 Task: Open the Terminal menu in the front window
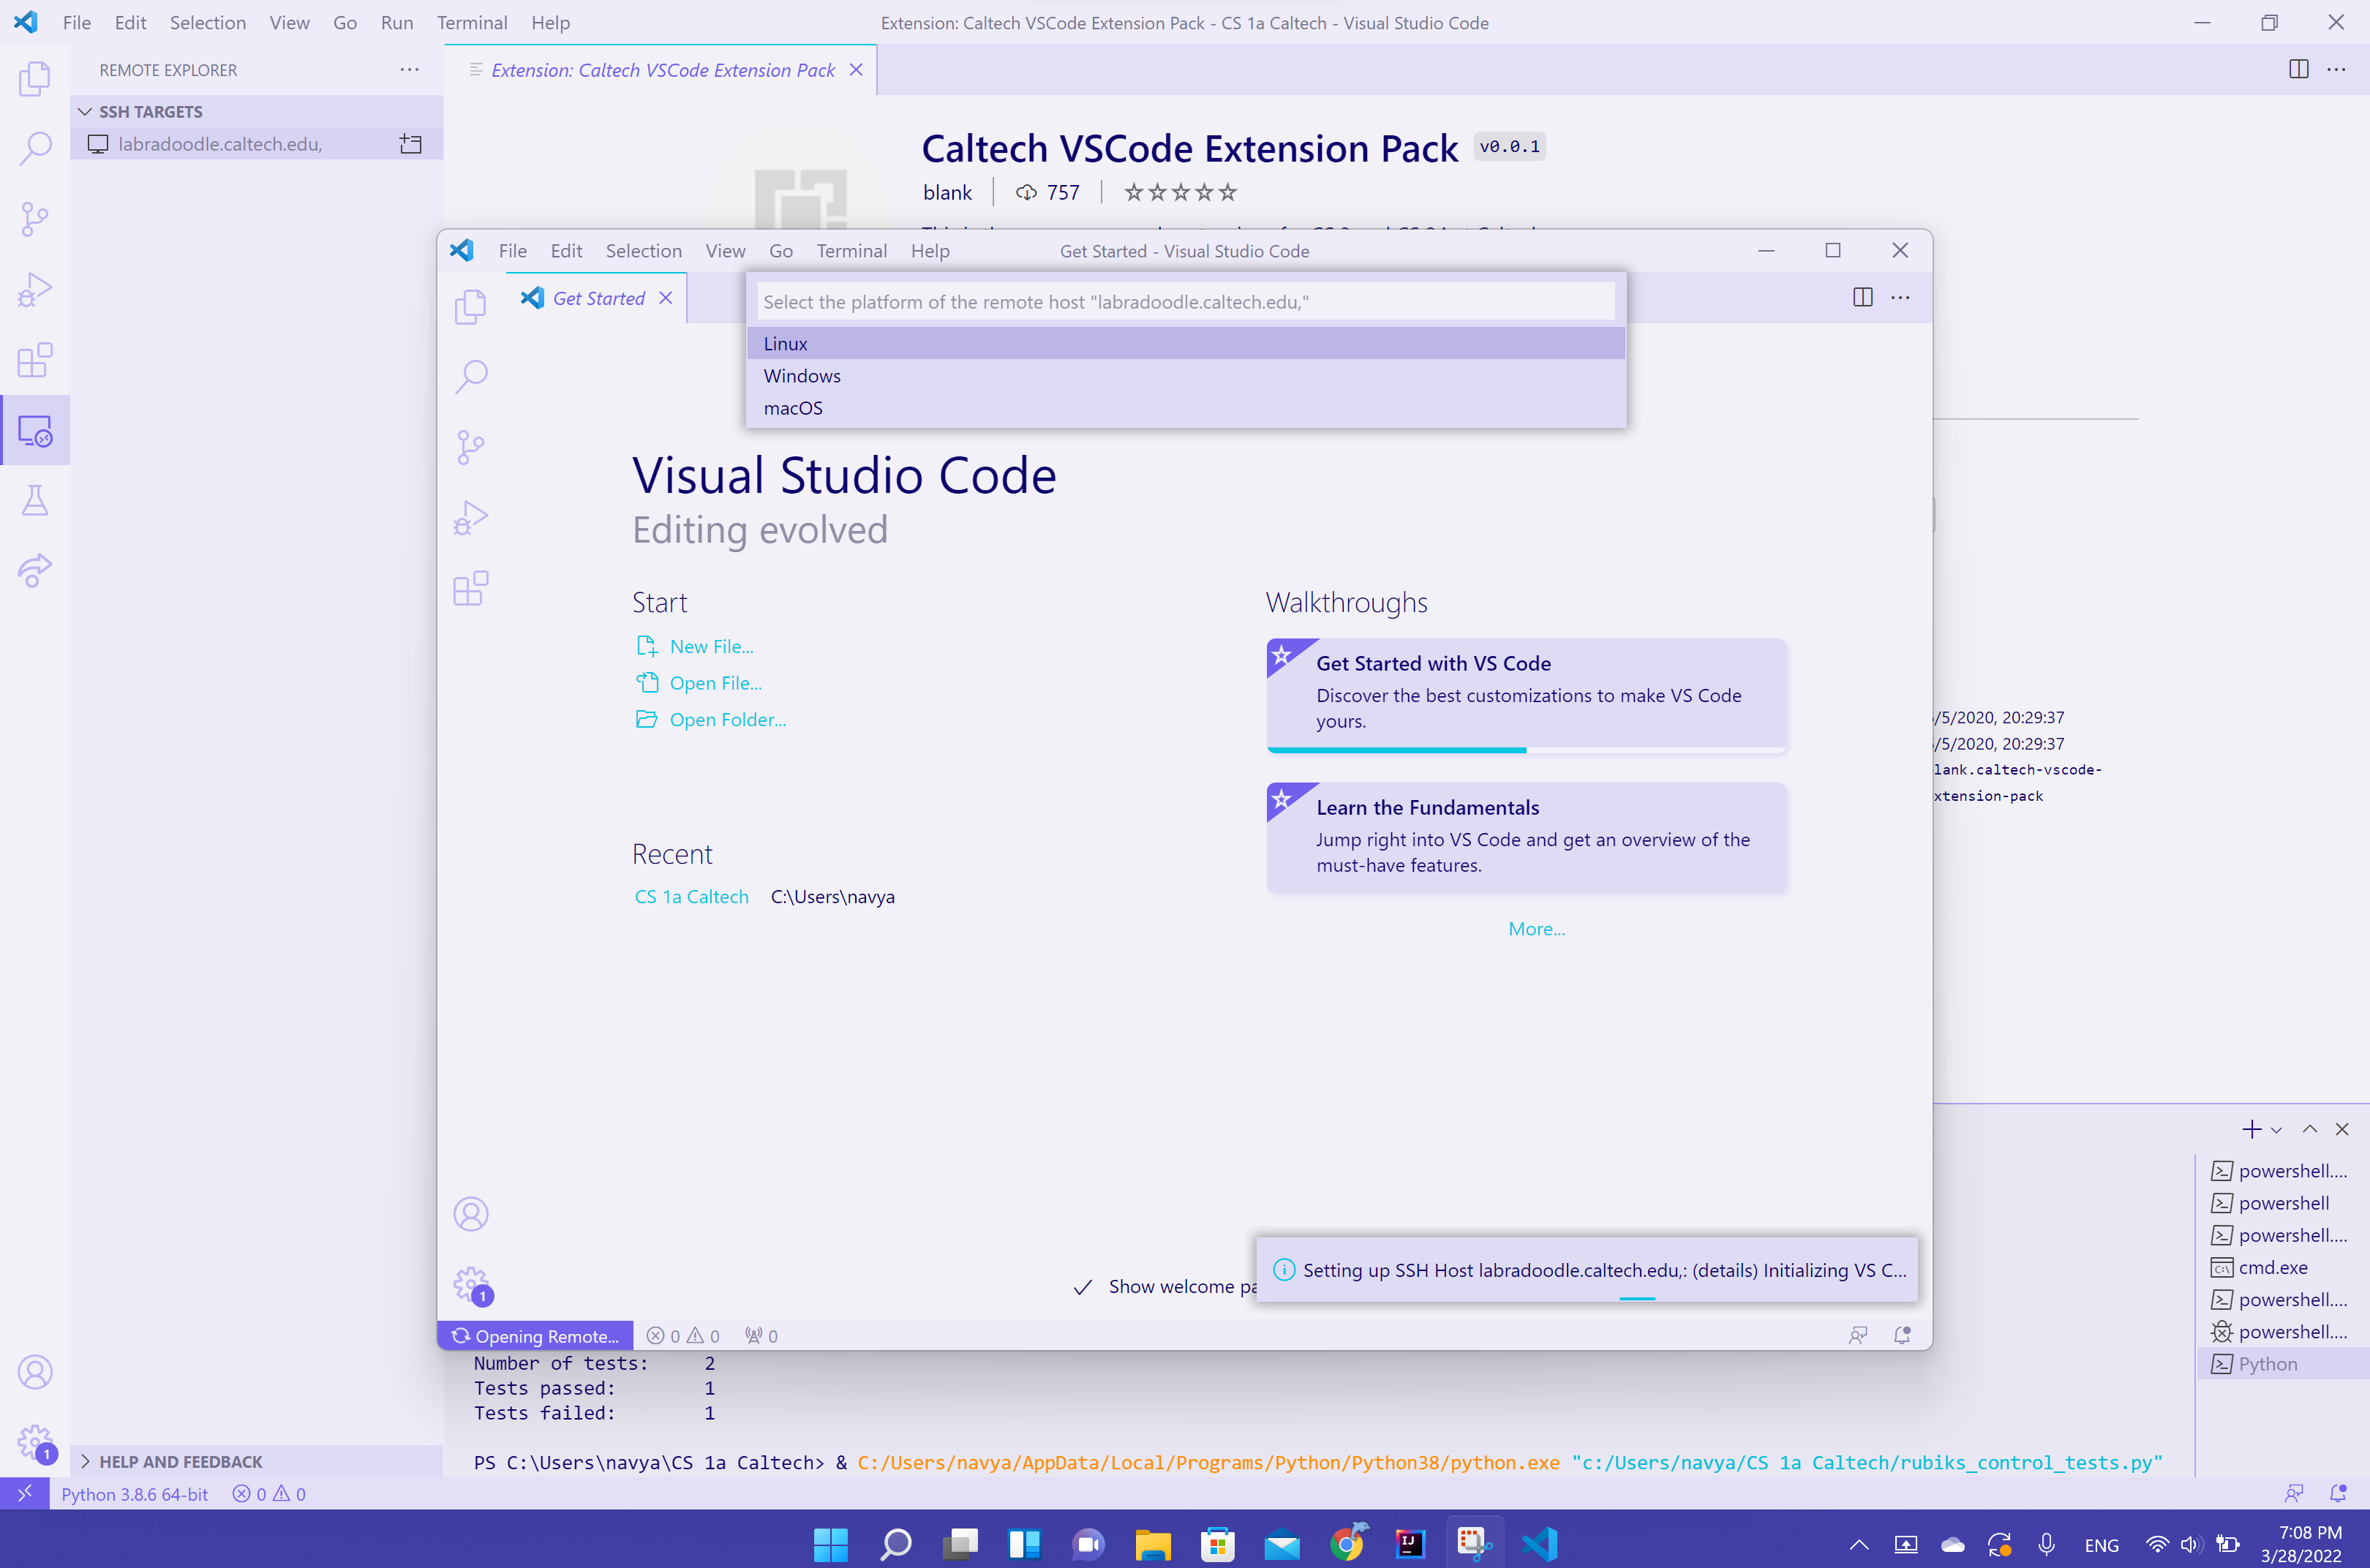pos(851,251)
